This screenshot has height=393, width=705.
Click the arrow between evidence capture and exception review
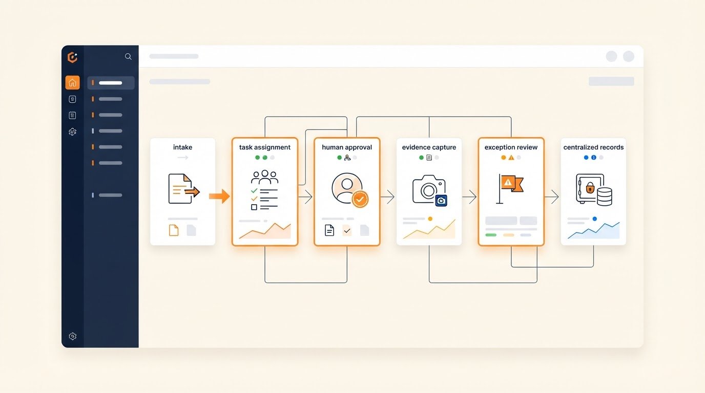470,196
